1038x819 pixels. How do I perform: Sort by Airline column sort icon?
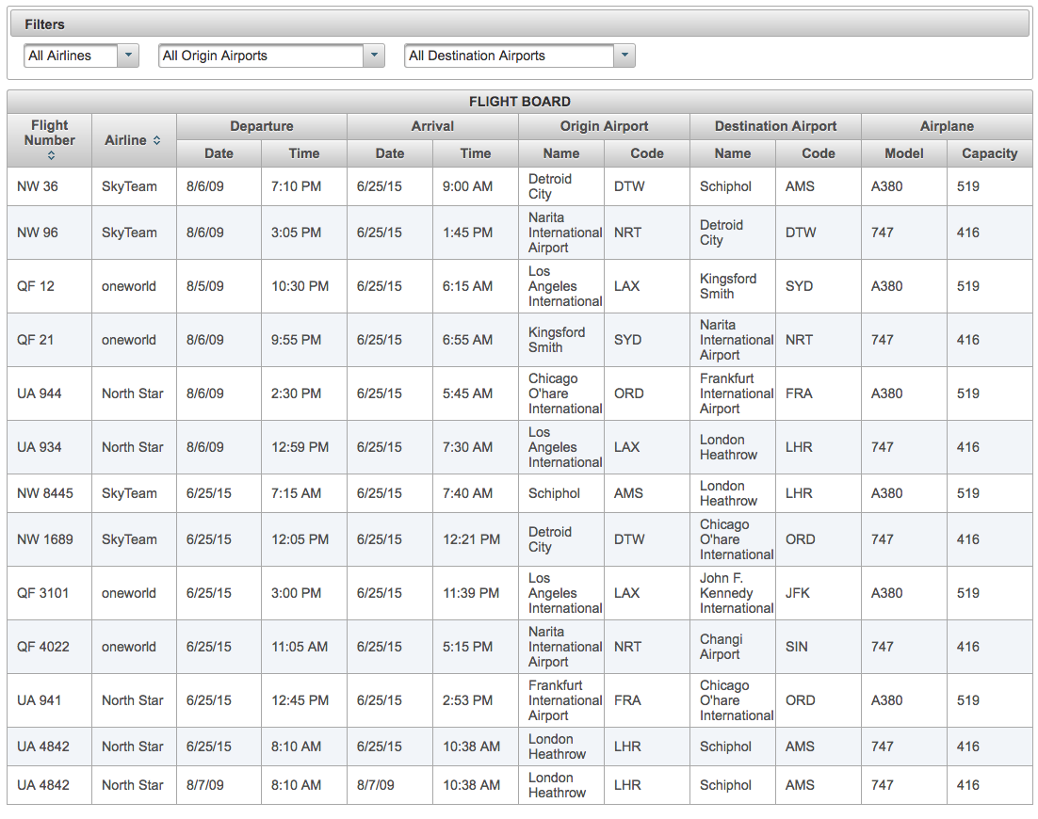coord(157,140)
